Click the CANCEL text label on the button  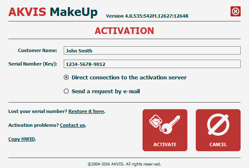(218, 144)
